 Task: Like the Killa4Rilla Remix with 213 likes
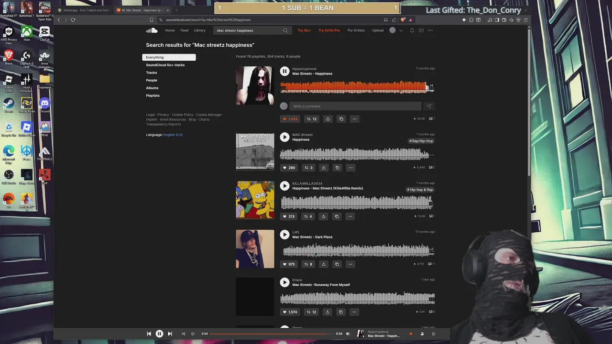(x=289, y=216)
